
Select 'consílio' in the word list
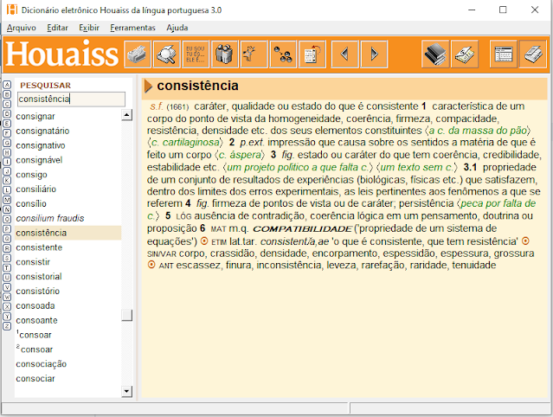(31, 203)
